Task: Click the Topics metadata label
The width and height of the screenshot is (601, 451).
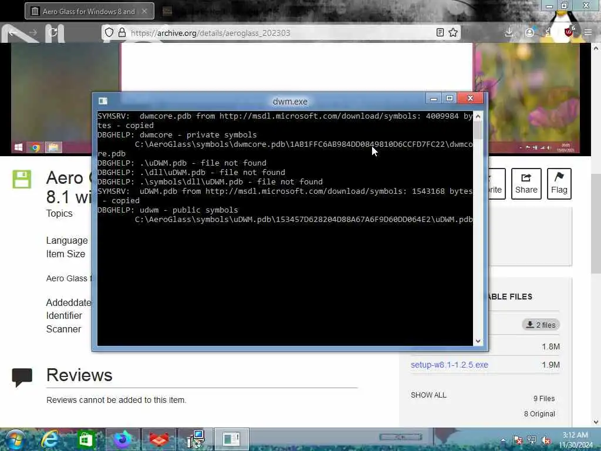Action: tap(59, 213)
